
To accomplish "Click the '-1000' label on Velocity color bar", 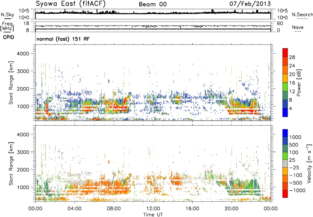I will 297,190.
